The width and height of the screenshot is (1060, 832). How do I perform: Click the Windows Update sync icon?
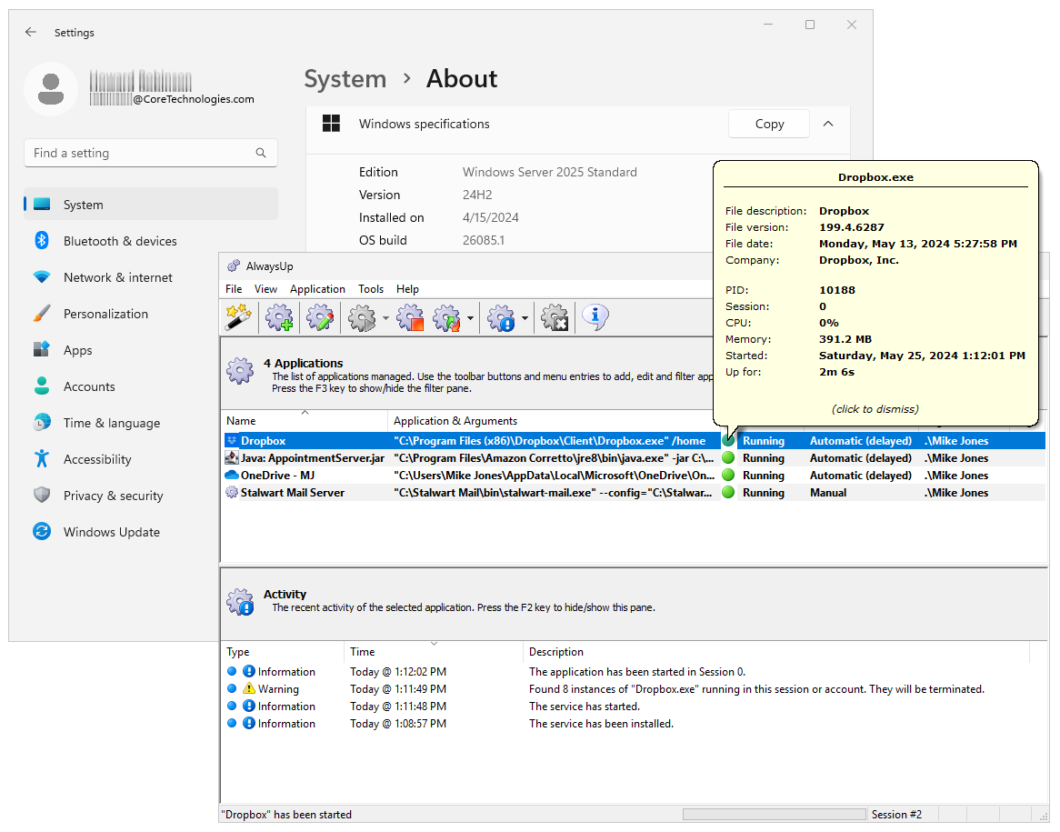pyautogui.click(x=42, y=532)
